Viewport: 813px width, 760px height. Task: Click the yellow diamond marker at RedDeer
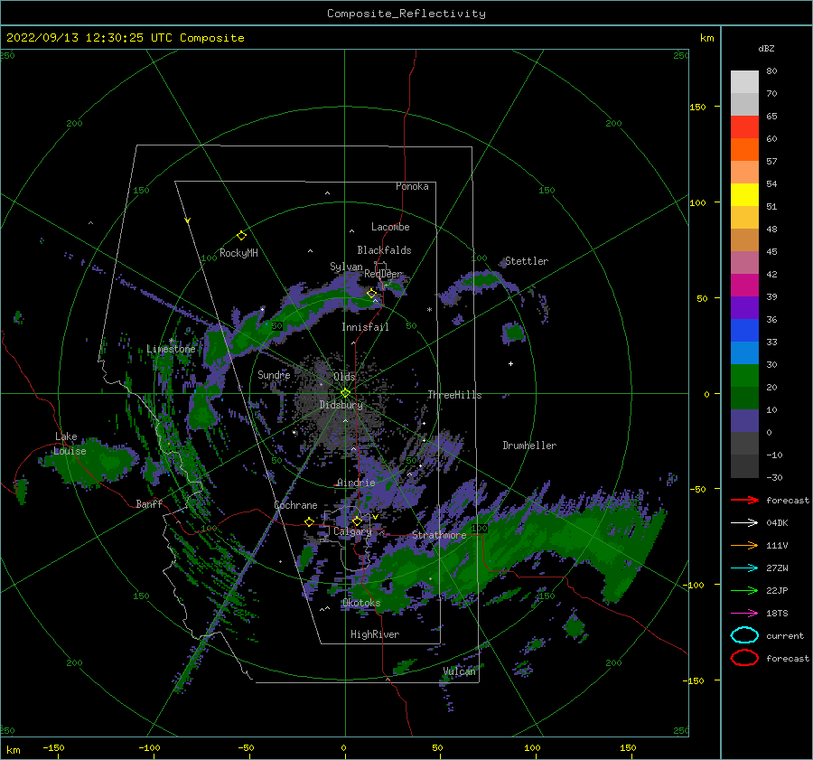[x=371, y=294]
